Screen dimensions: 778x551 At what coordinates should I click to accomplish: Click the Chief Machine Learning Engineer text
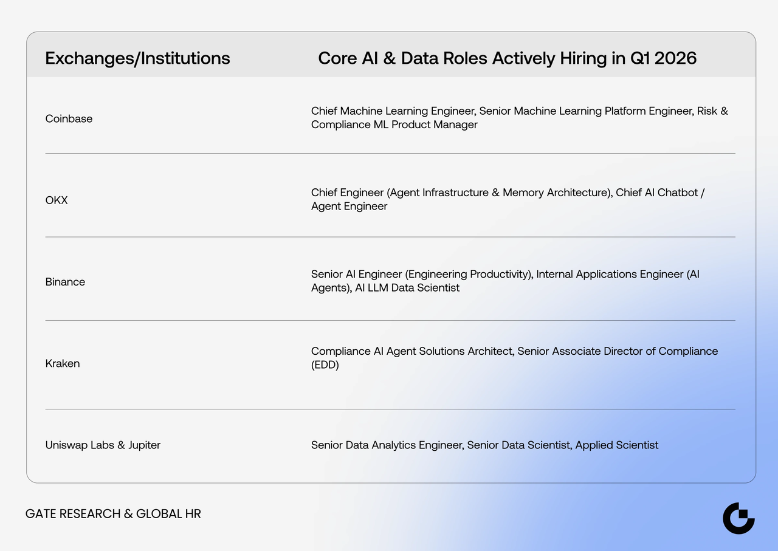point(393,111)
